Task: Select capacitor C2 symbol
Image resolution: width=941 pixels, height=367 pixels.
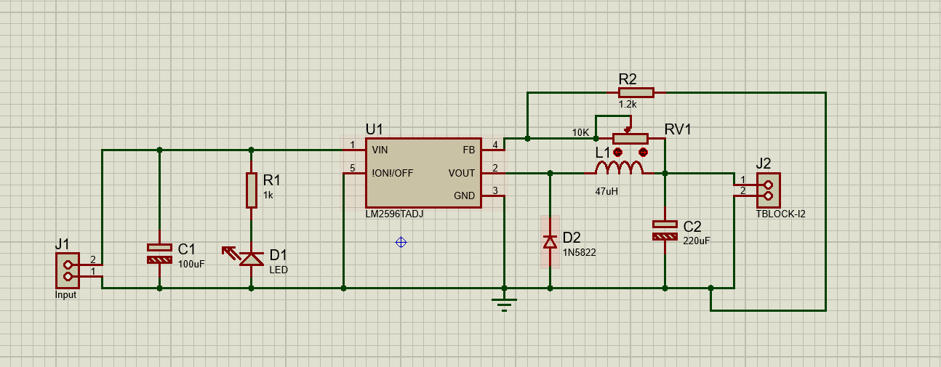Action: (x=665, y=230)
